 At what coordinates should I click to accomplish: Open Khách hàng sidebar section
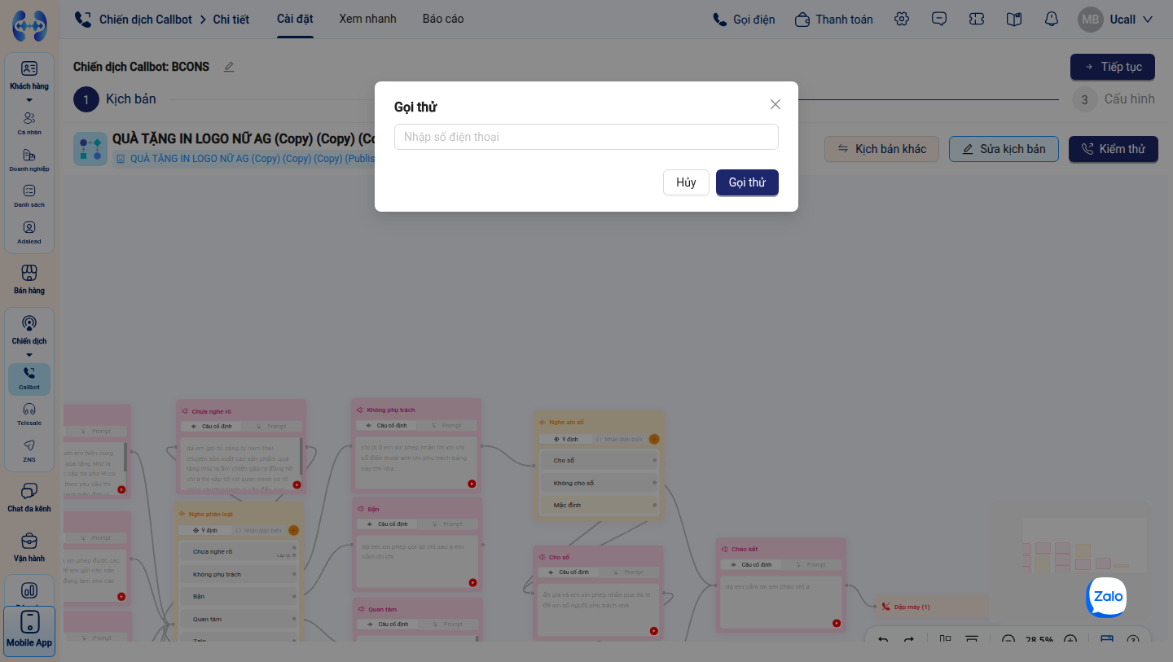pyautogui.click(x=29, y=74)
